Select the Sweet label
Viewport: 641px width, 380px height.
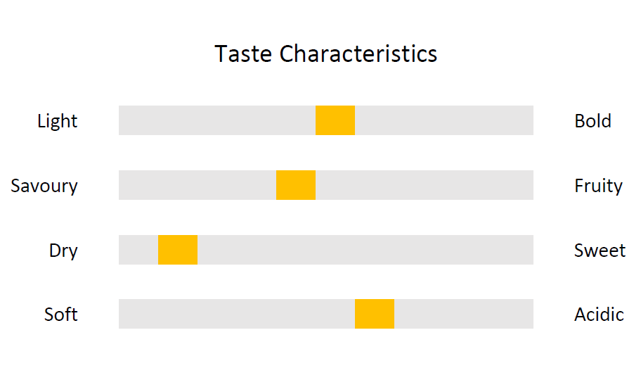(600, 251)
